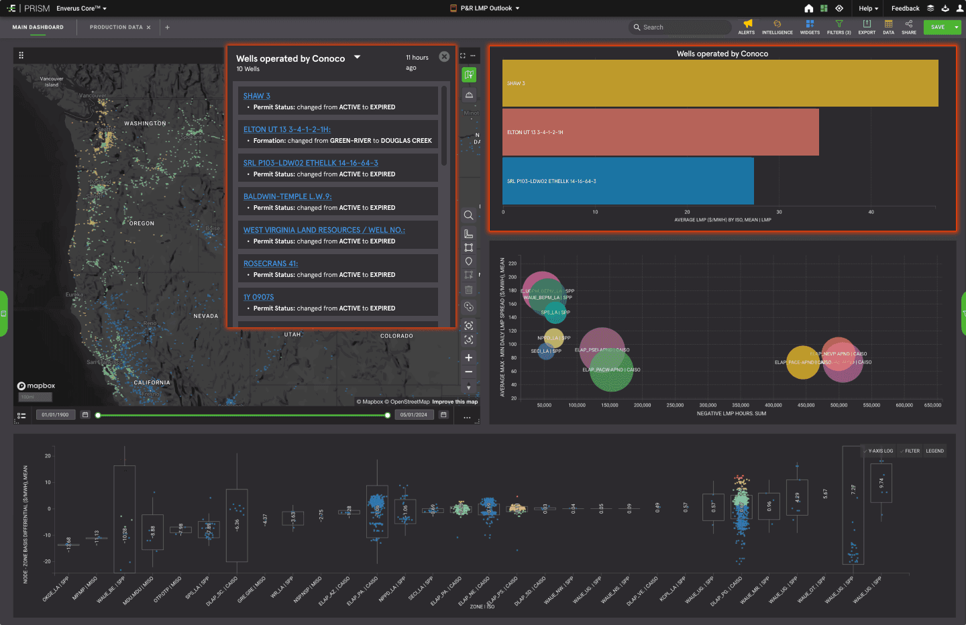Expand the Wells operated by Conoco dropdown
The height and width of the screenshot is (625, 966).
click(x=358, y=57)
